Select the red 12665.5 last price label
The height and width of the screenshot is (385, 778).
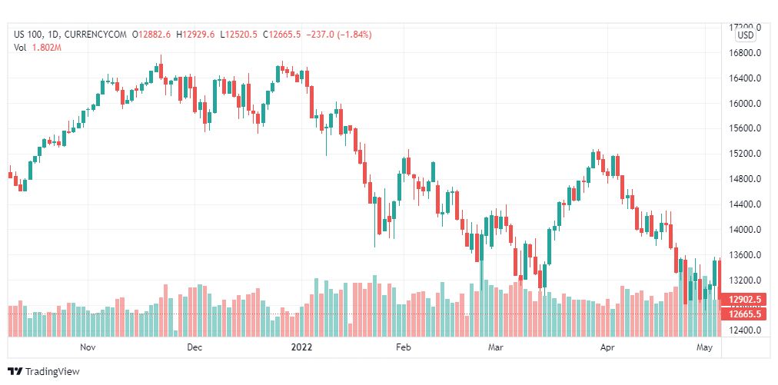(743, 314)
